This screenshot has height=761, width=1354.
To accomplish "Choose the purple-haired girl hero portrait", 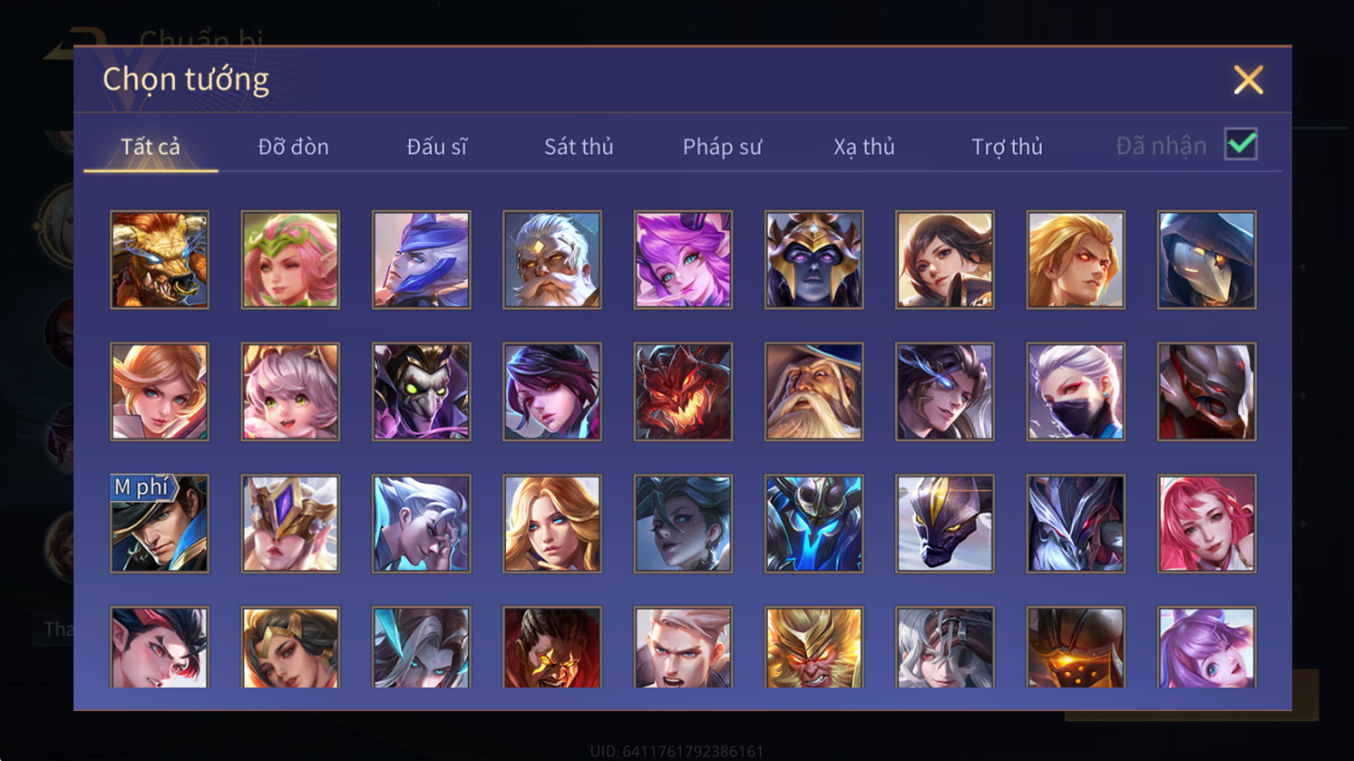I will 683,260.
